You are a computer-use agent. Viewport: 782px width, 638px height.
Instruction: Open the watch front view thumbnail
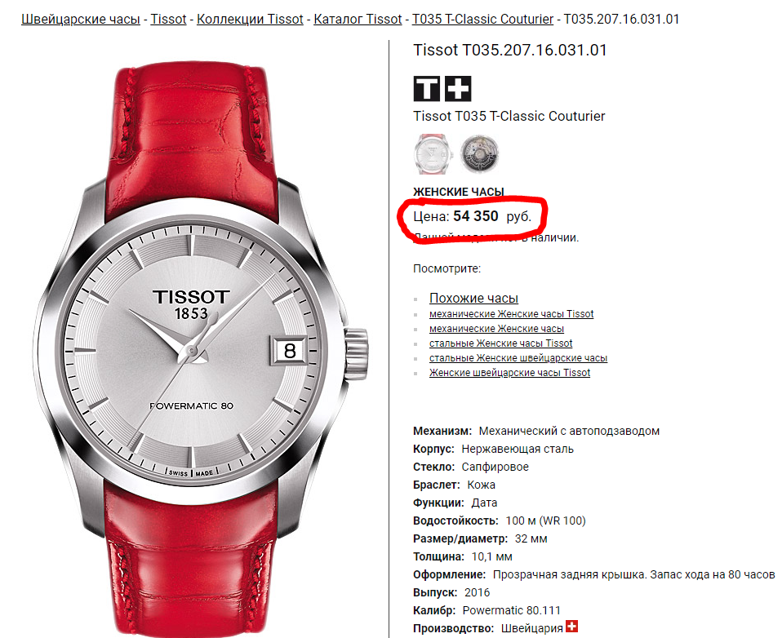433,153
